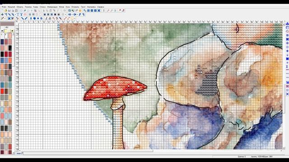Click the Undo arrow icon
Viewport: 289px width, 162px height.
[70, 14]
